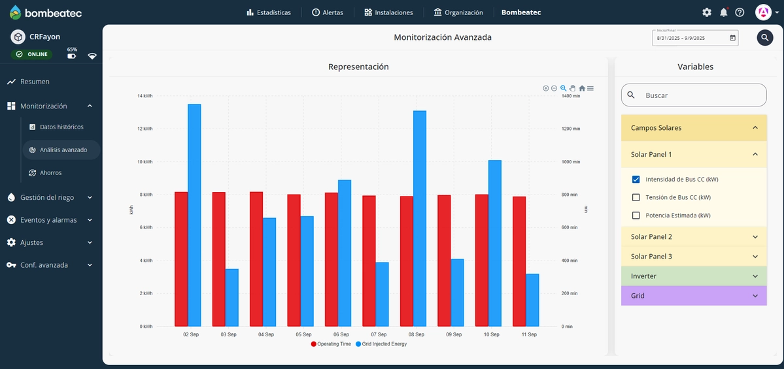Viewport: 784px width, 369px height.
Task: Go to Estadísticas in top navigation
Action: click(269, 12)
